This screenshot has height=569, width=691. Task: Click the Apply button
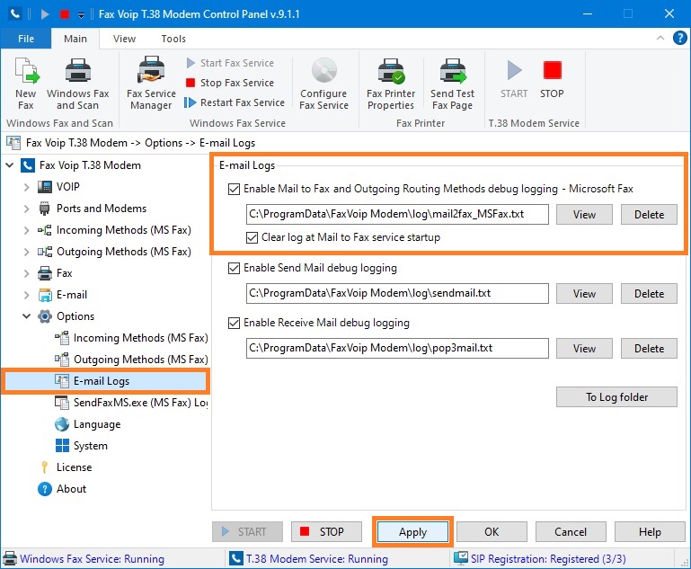click(413, 532)
